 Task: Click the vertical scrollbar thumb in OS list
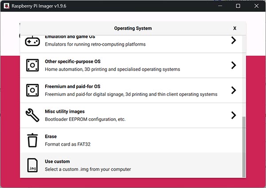pyautogui.click(x=244, y=147)
